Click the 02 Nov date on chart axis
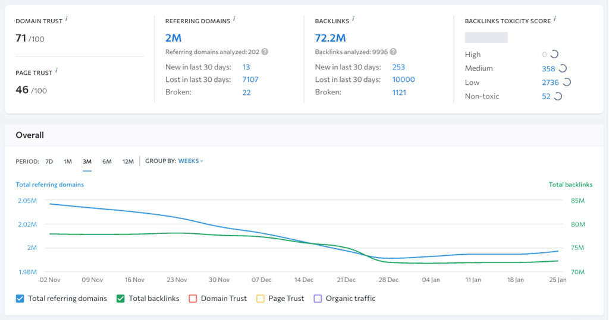Screen dimensions: 609x320 50,280
